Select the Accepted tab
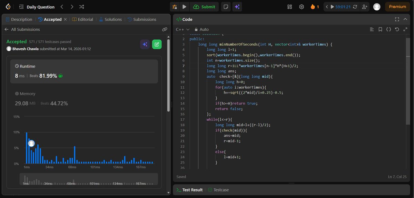 pos(50,19)
